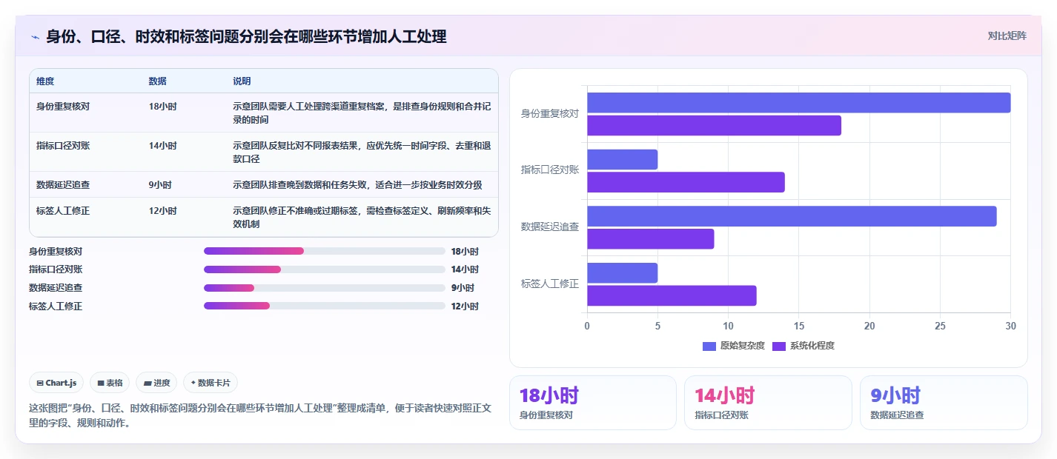Click the 身份重复核对 cell in the table
Screen dimensions: 1057x459
pyautogui.click(x=63, y=107)
